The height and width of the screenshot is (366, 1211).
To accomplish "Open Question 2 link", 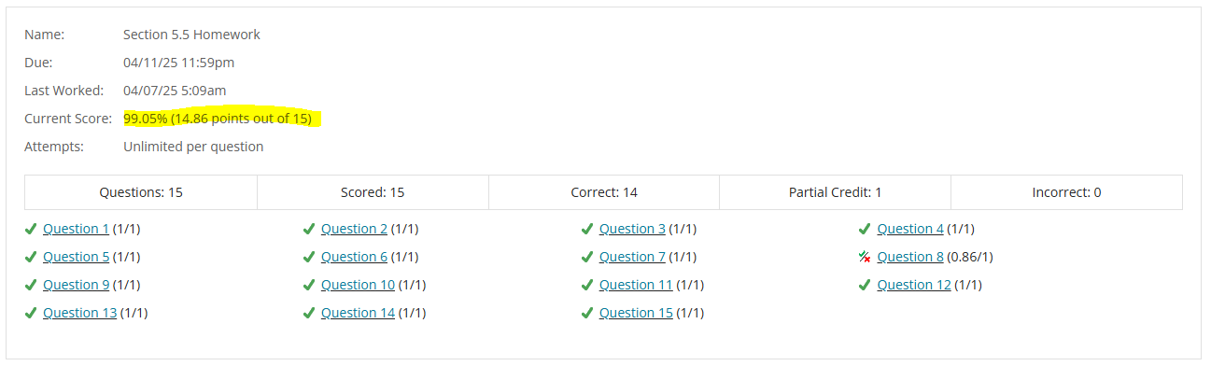I will point(354,229).
